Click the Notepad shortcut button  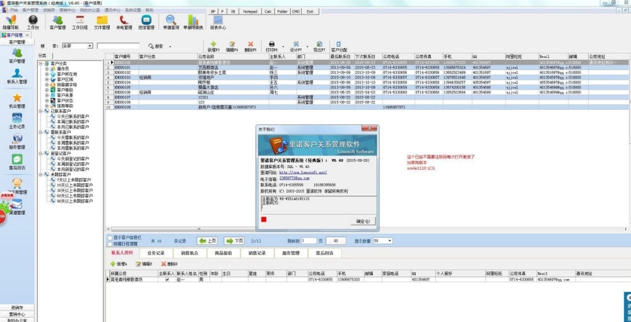pyautogui.click(x=251, y=11)
